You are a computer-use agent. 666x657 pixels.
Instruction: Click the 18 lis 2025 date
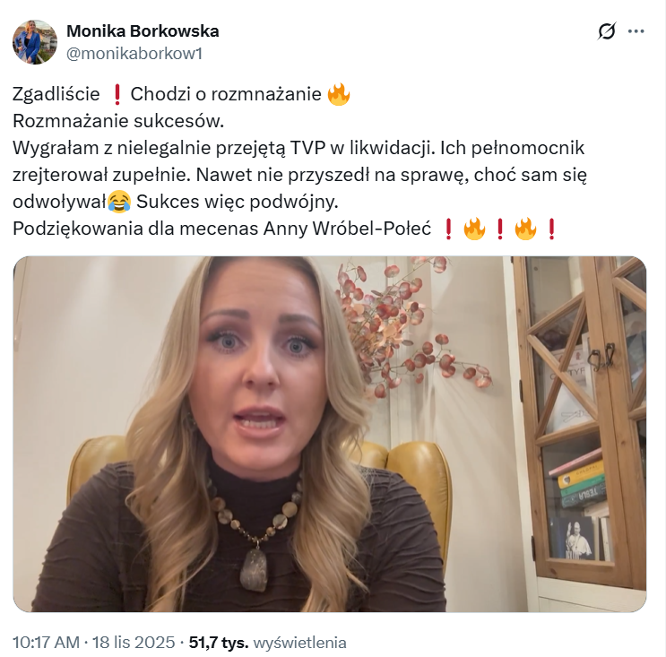point(134,642)
